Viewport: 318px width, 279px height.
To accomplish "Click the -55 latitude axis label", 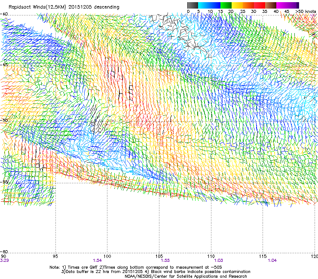I will click(x=4, y=182).
